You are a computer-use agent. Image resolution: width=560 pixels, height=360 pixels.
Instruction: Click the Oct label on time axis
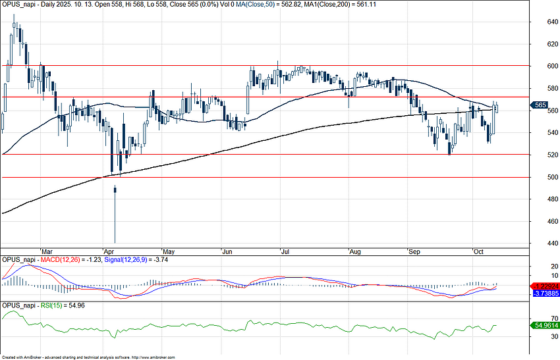[x=478, y=251]
